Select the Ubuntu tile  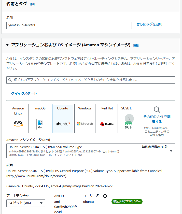click(x=63, y=119)
